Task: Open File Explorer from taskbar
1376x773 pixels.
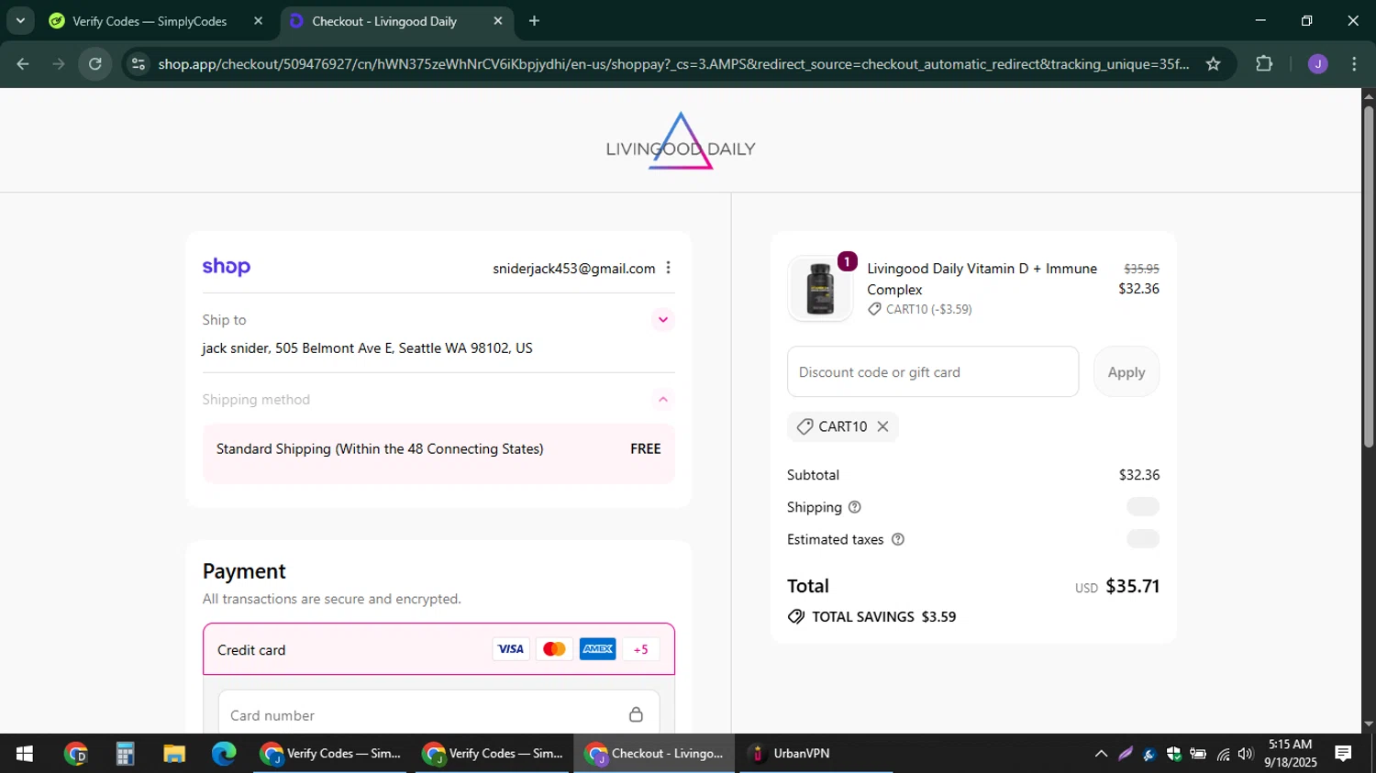Action: point(174,754)
